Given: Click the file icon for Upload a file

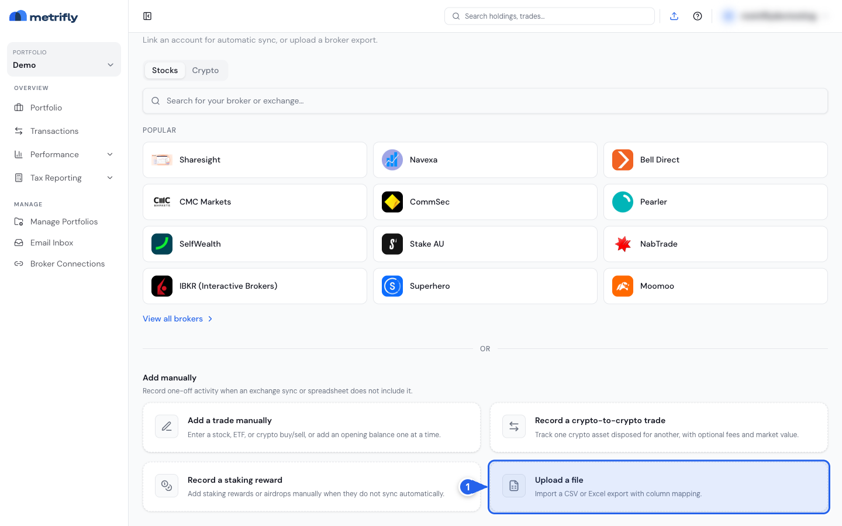Looking at the screenshot, I should 514,486.
